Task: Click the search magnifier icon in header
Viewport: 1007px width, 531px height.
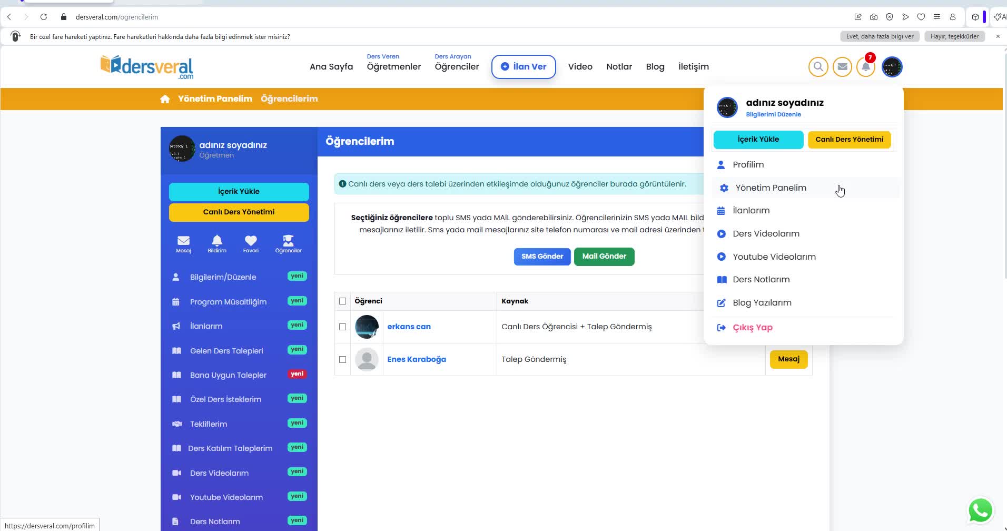Action: click(x=818, y=67)
